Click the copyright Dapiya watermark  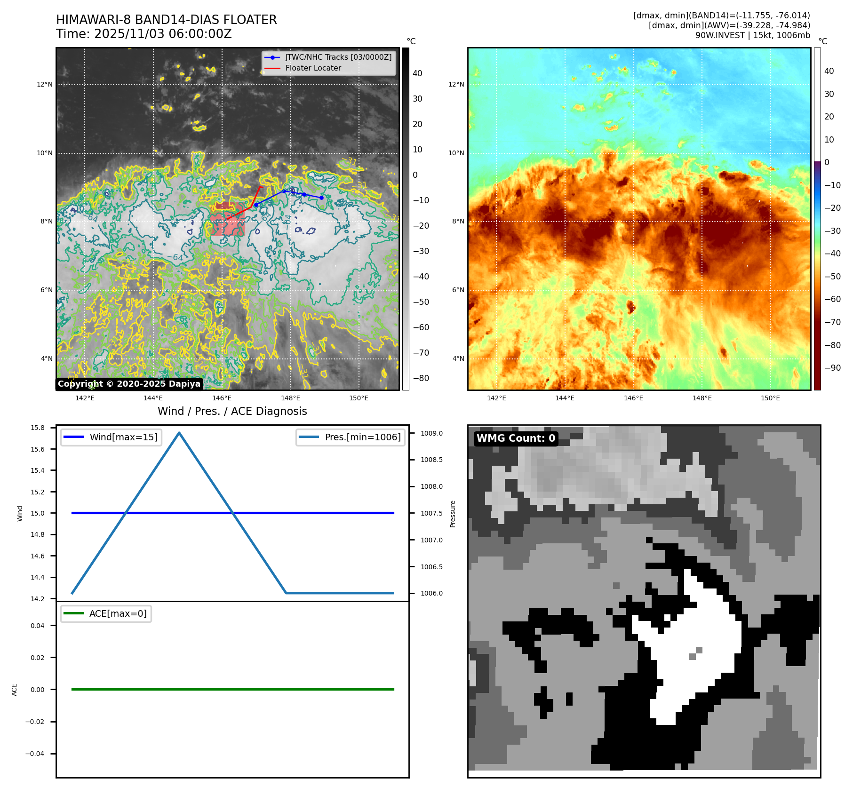129,384
